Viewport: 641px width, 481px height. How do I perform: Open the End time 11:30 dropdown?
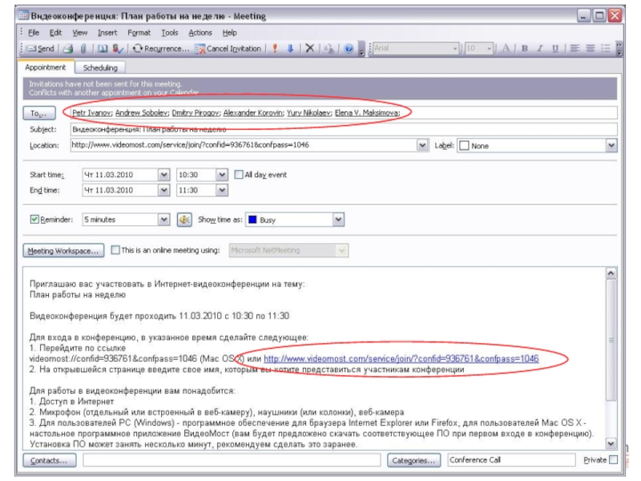tap(222, 190)
